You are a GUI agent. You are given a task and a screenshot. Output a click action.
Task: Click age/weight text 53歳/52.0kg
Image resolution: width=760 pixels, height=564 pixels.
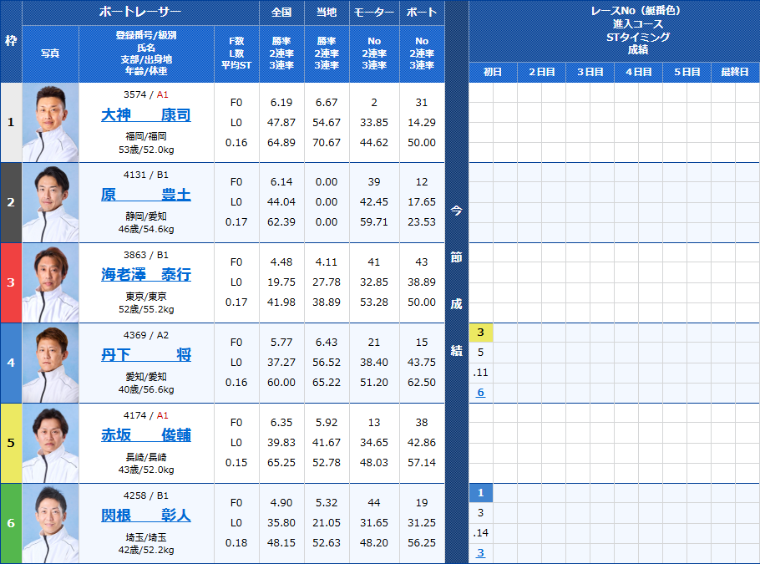pos(146,150)
